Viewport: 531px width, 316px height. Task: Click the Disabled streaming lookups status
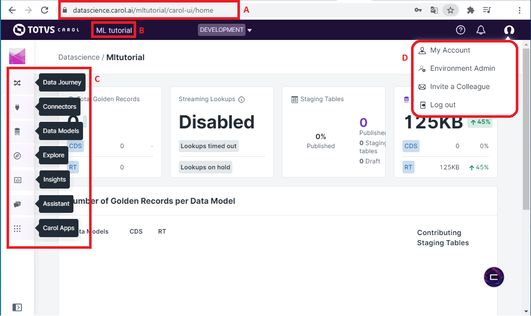click(x=216, y=122)
